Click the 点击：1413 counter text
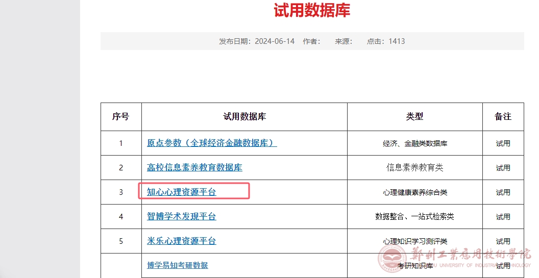The image size is (539, 278). click(386, 41)
